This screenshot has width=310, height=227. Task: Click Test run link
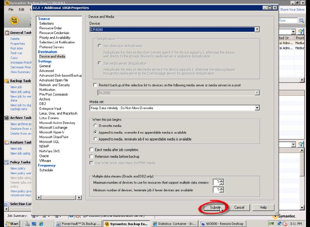point(16,53)
